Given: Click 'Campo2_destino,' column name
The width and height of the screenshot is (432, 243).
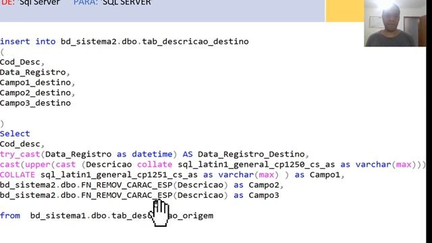Looking at the screenshot, I should click(38, 93).
